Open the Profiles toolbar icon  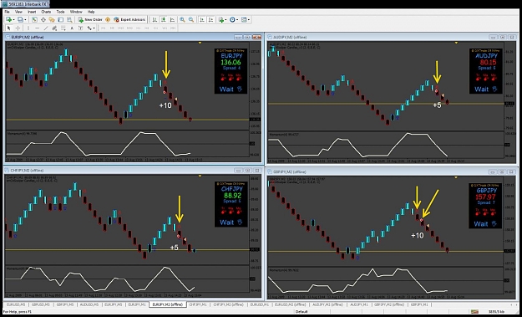[20, 20]
